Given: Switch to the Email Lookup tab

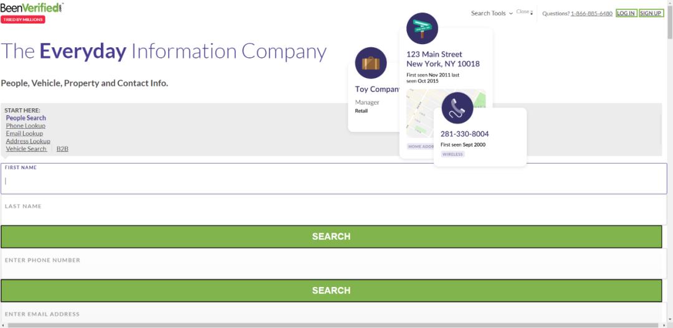Looking at the screenshot, I should pyautogui.click(x=24, y=133).
